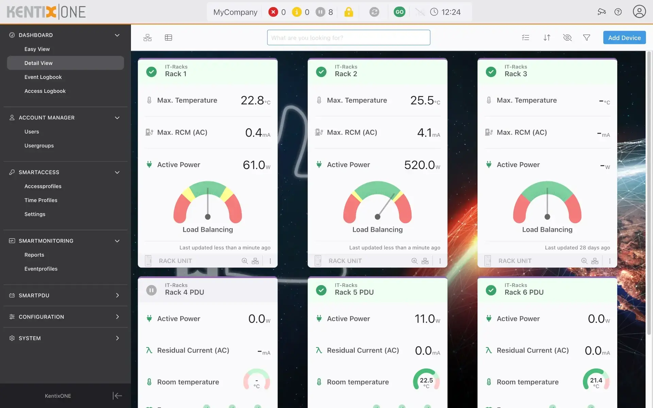653x408 pixels.
Task: Click the sort order arrows icon
Action: click(x=547, y=38)
